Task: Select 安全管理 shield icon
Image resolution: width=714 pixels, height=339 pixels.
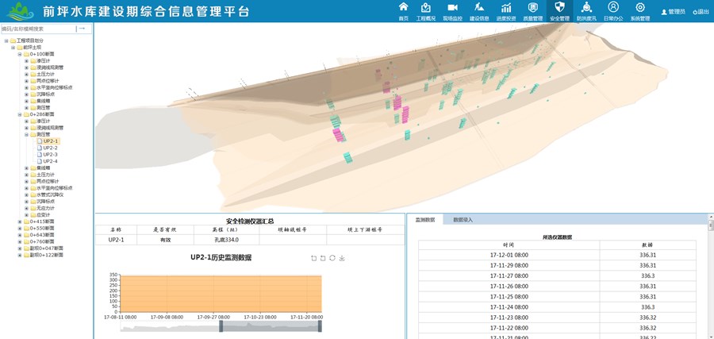Action: (x=559, y=10)
